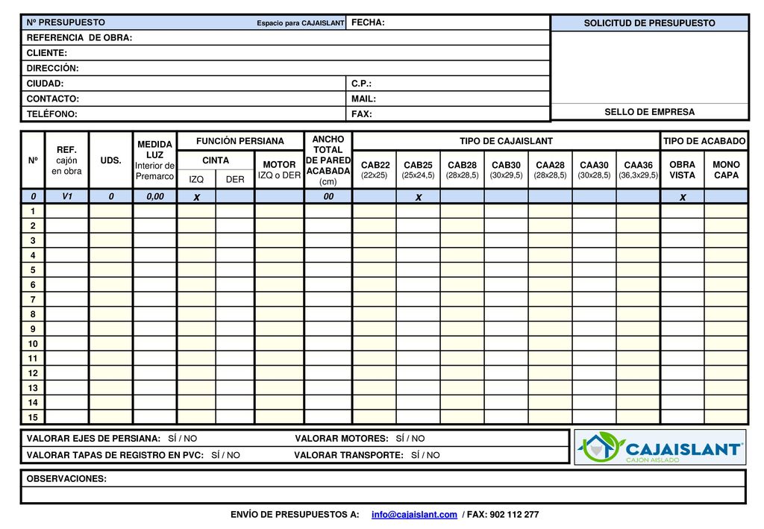
Task: Click SÍ / NO beside VALORAR TAPAS DE REGISTRO
Action: [x=225, y=455]
